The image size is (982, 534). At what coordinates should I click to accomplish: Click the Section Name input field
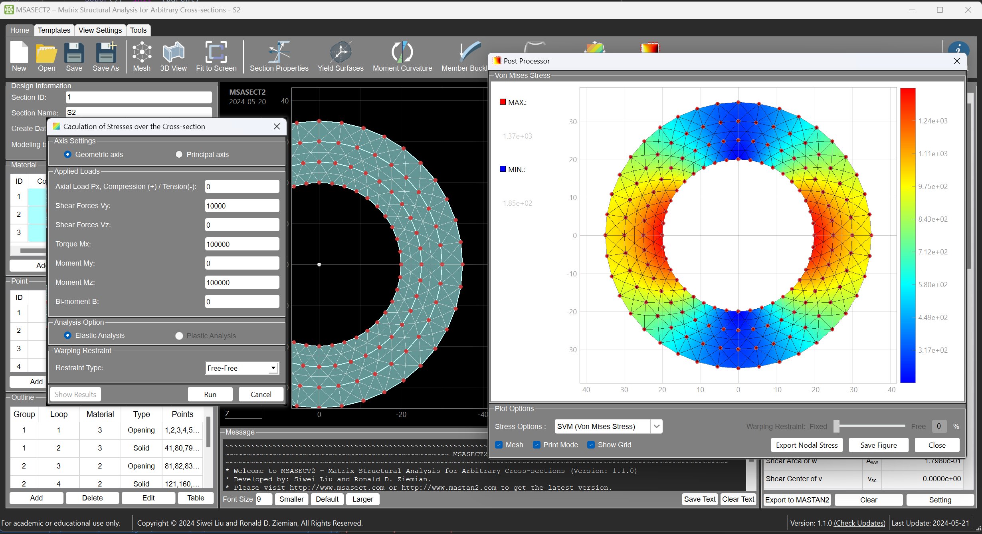point(139,112)
